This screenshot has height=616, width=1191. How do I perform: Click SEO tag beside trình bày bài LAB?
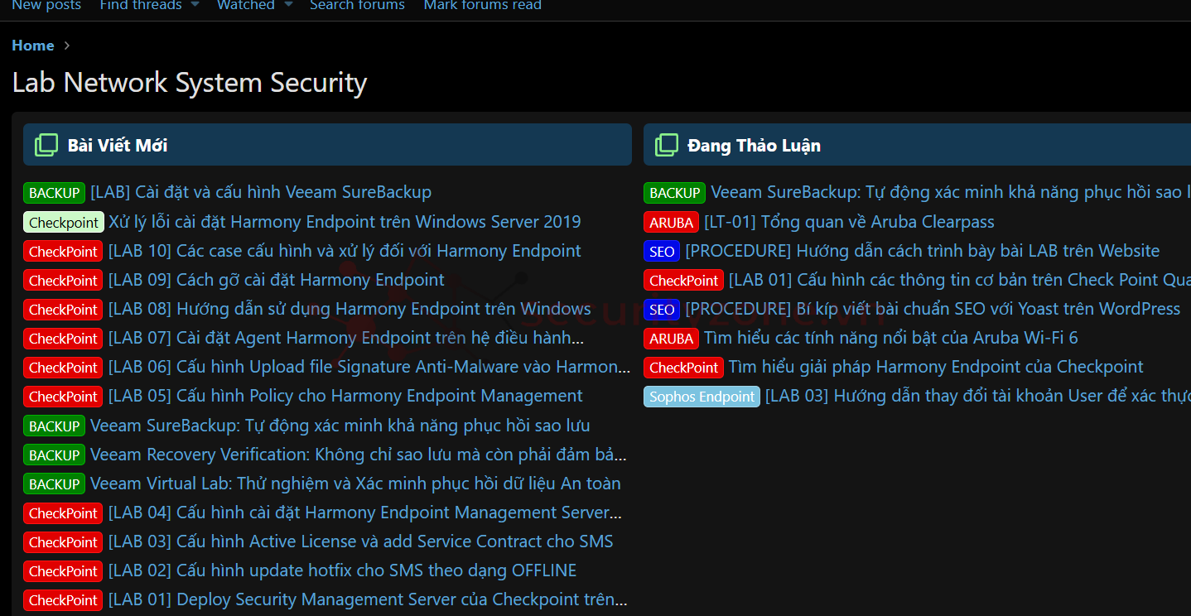(662, 251)
